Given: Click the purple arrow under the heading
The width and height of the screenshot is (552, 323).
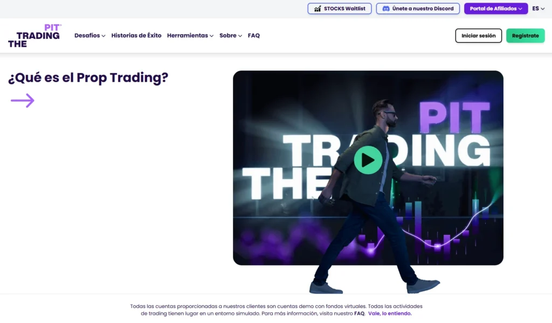Looking at the screenshot, I should point(23,101).
